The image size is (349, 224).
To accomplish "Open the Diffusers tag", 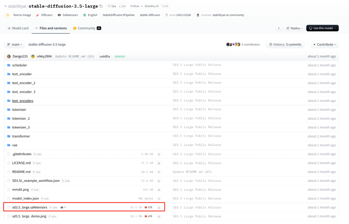I will click(x=44, y=15).
